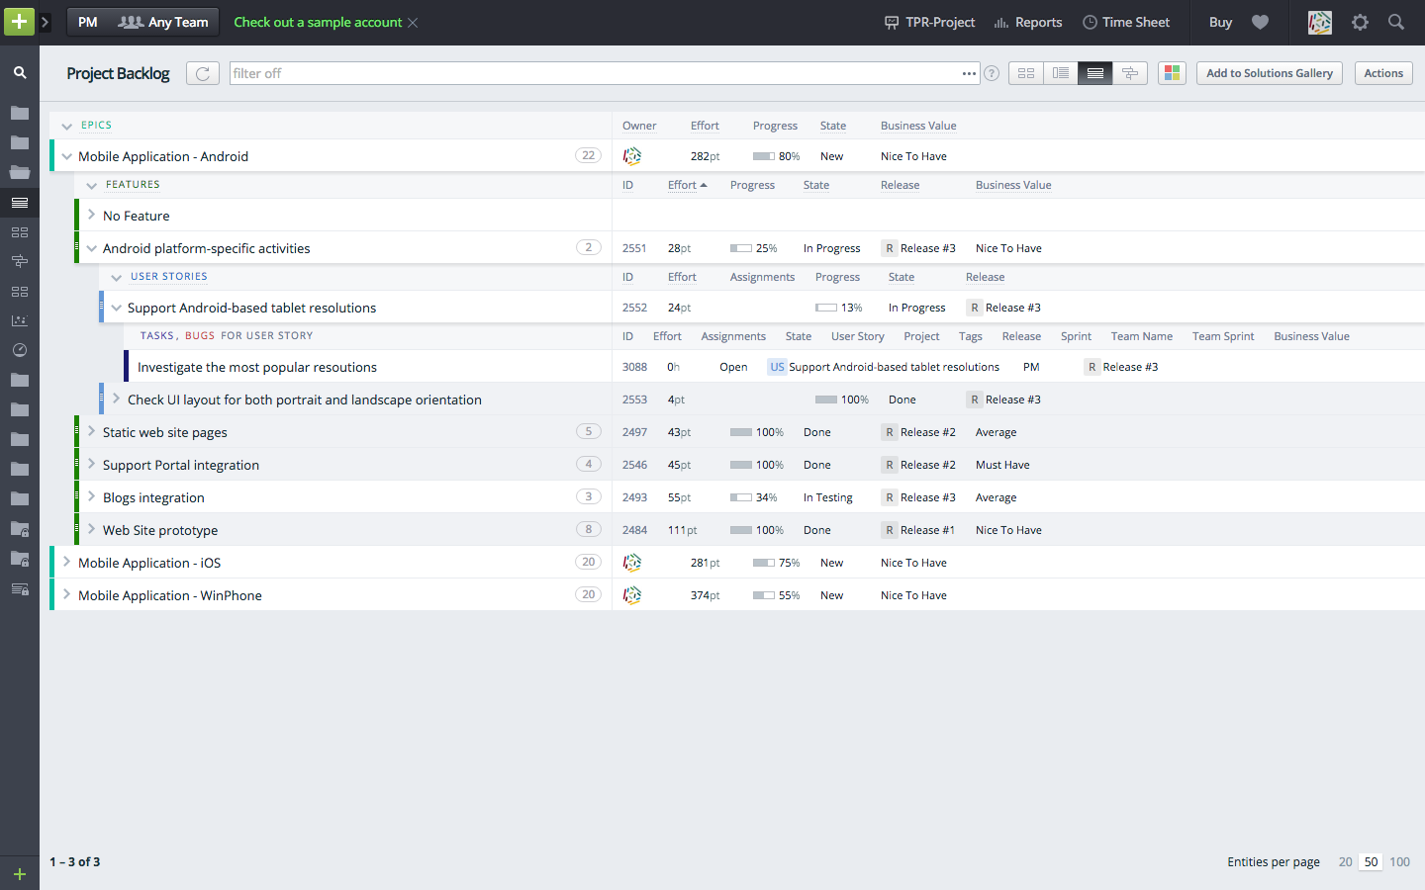Click the settings gear icon
The image size is (1425, 890).
[1360, 22]
